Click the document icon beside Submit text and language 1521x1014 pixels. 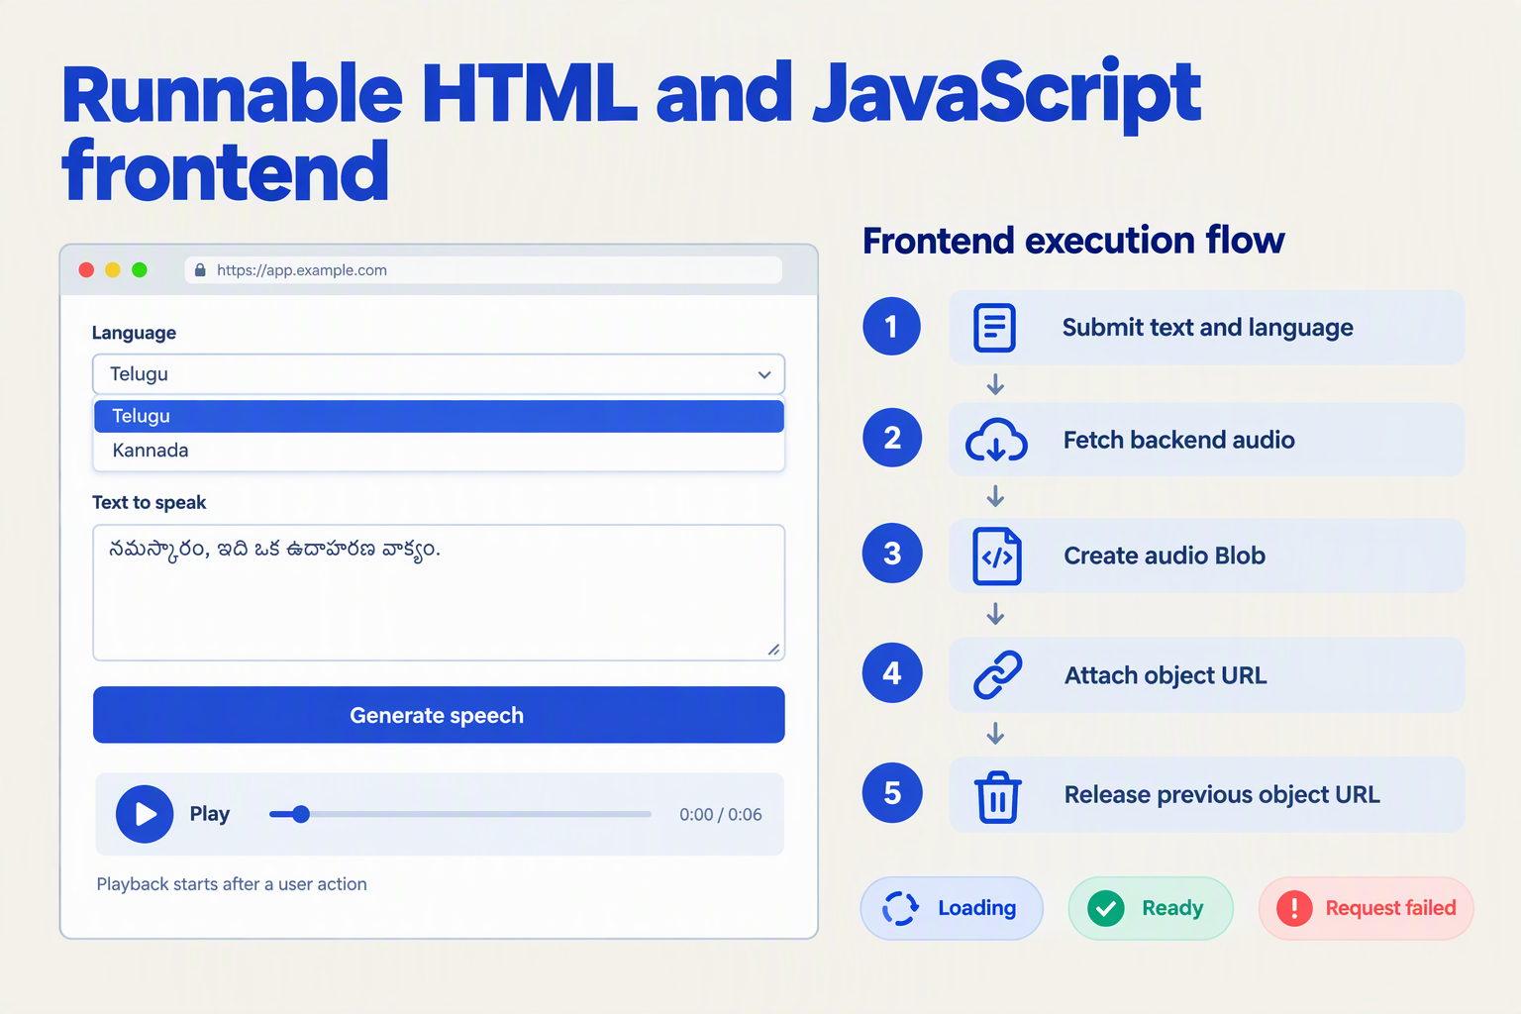pyautogui.click(x=994, y=328)
